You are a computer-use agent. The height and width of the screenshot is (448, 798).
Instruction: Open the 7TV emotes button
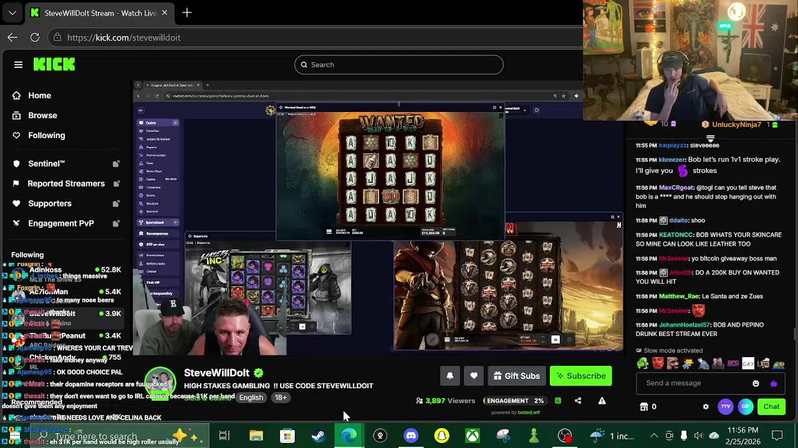click(726, 407)
